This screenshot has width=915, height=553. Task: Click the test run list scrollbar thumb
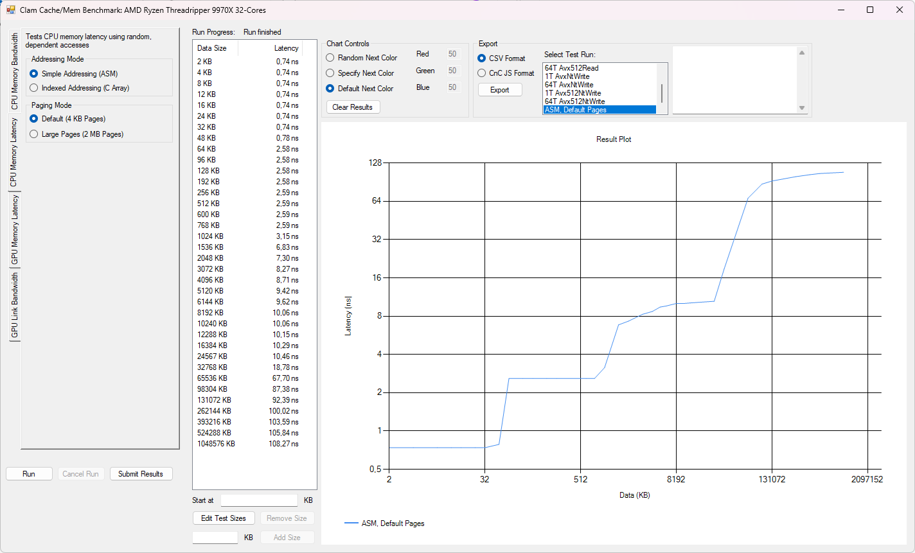pyautogui.click(x=662, y=93)
